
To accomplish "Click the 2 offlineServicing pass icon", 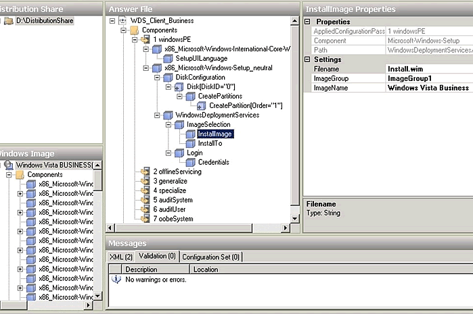I will click(145, 172).
